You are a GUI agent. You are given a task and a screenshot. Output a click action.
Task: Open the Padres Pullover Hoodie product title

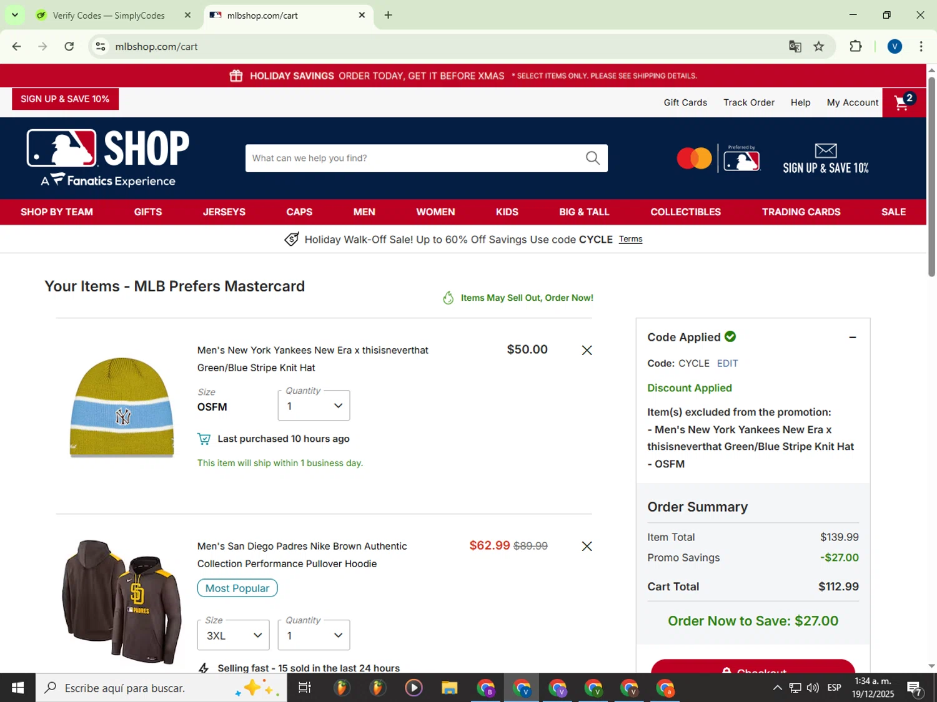pyautogui.click(x=302, y=555)
